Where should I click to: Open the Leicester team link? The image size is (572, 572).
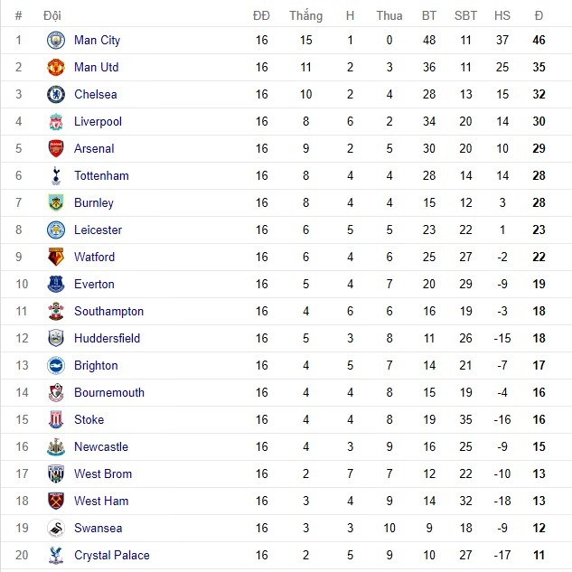(x=98, y=230)
